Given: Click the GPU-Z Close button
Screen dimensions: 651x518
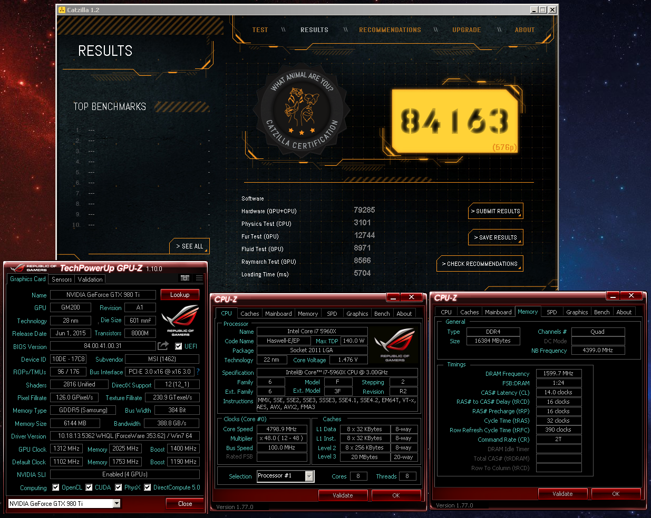Looking at the screenshot, I should coord(185,504).
